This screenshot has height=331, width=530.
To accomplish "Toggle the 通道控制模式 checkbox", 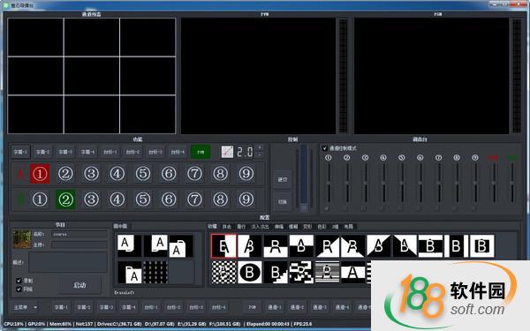I will 325,148.
